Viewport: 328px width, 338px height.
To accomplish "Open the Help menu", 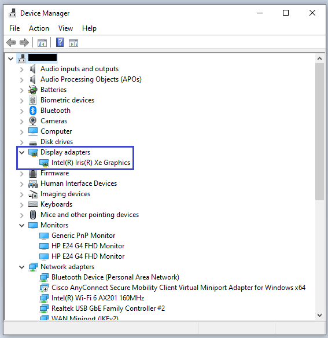I will tap(89, 28).
